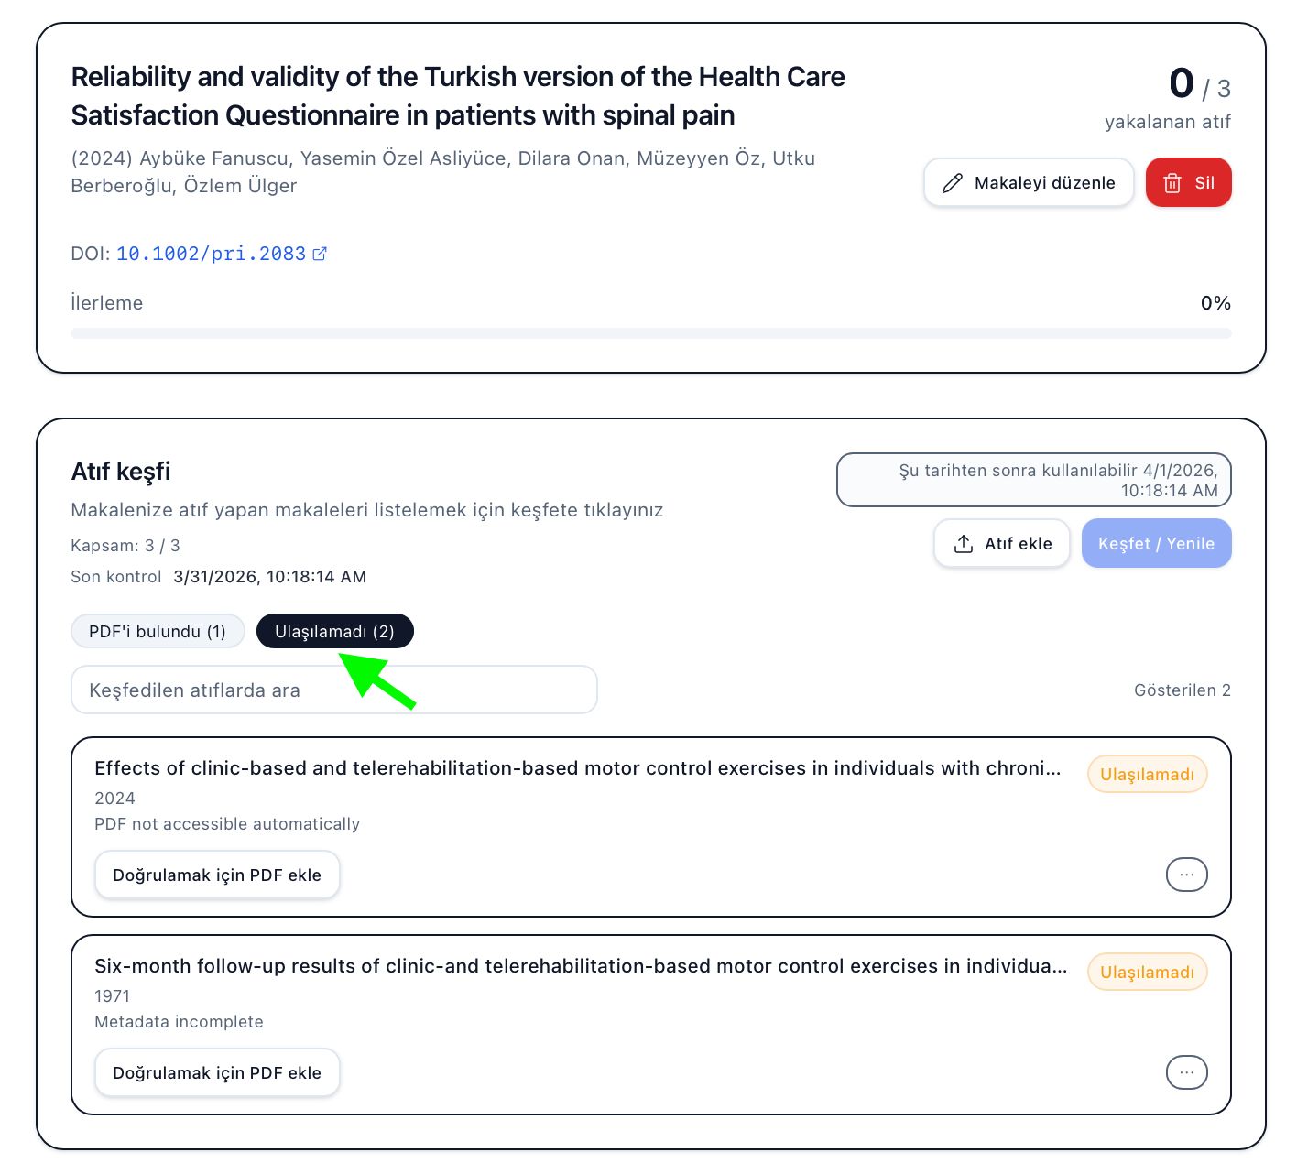Open the three-dots menu for the 1971 citation
This screenshot has height=1163, width=1297.
click(1186, 1072)
